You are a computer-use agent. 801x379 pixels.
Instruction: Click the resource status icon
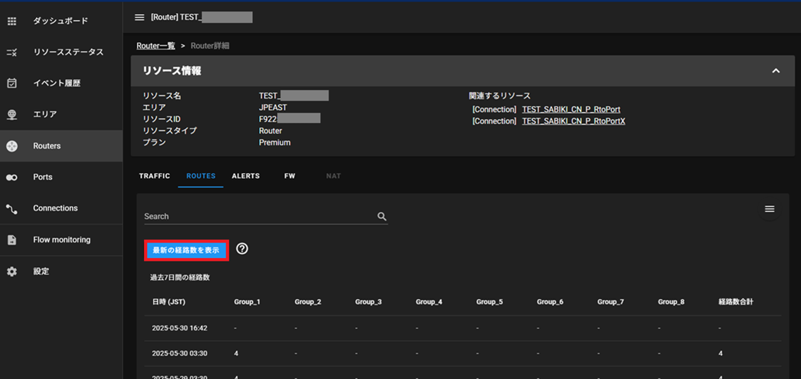coord(12,53)
